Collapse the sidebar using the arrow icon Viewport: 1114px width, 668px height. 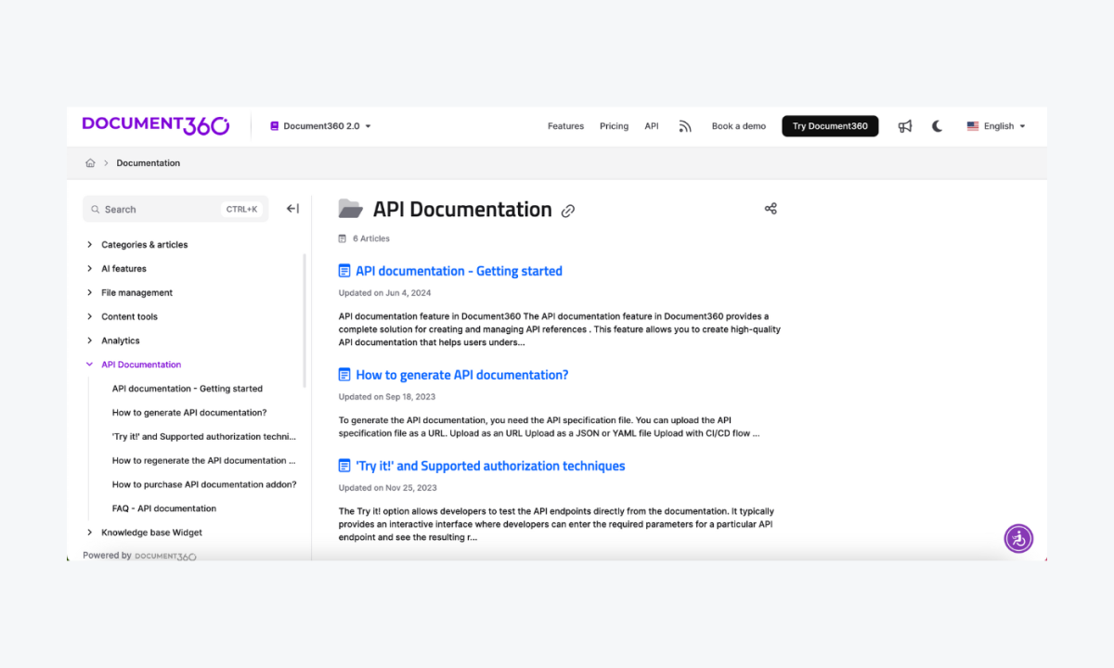[x=292, y=208]
